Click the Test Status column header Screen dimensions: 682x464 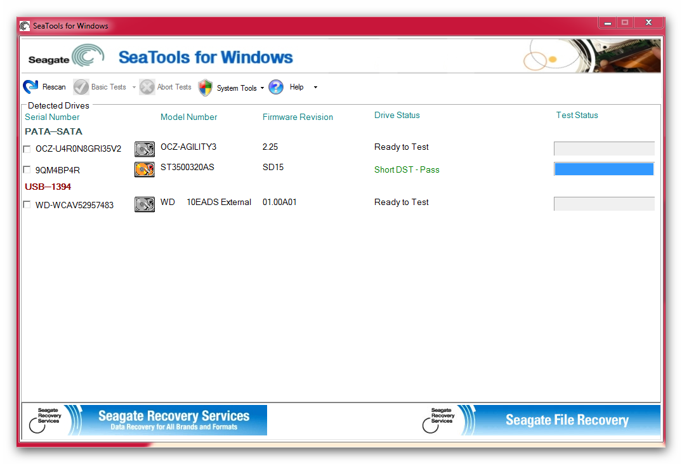[x=577, y=116]
